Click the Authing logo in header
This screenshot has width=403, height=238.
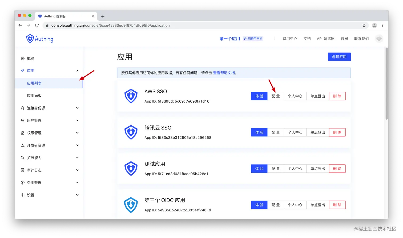pos(39,39)
